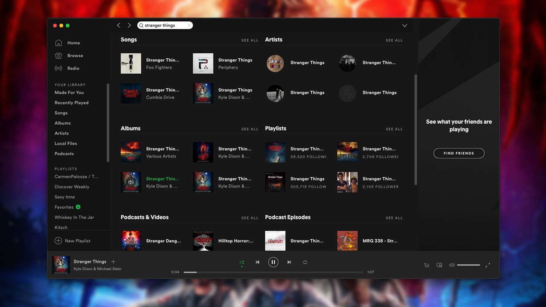Open the Crimecast podcast episode thumbnail
Viewport: 546px width, 307px height.
tap(275, 241)
